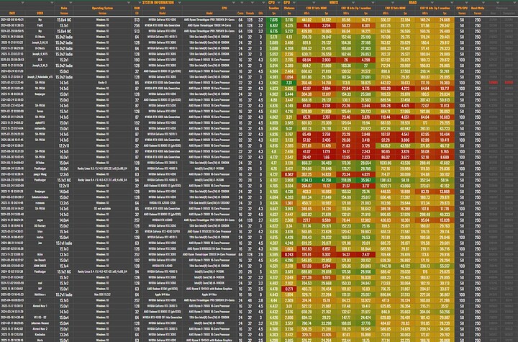The width and height of the screenshot is (518, 342).
Task: Select Nuke version cell 14.0v6
Action: tap(64, 192)
